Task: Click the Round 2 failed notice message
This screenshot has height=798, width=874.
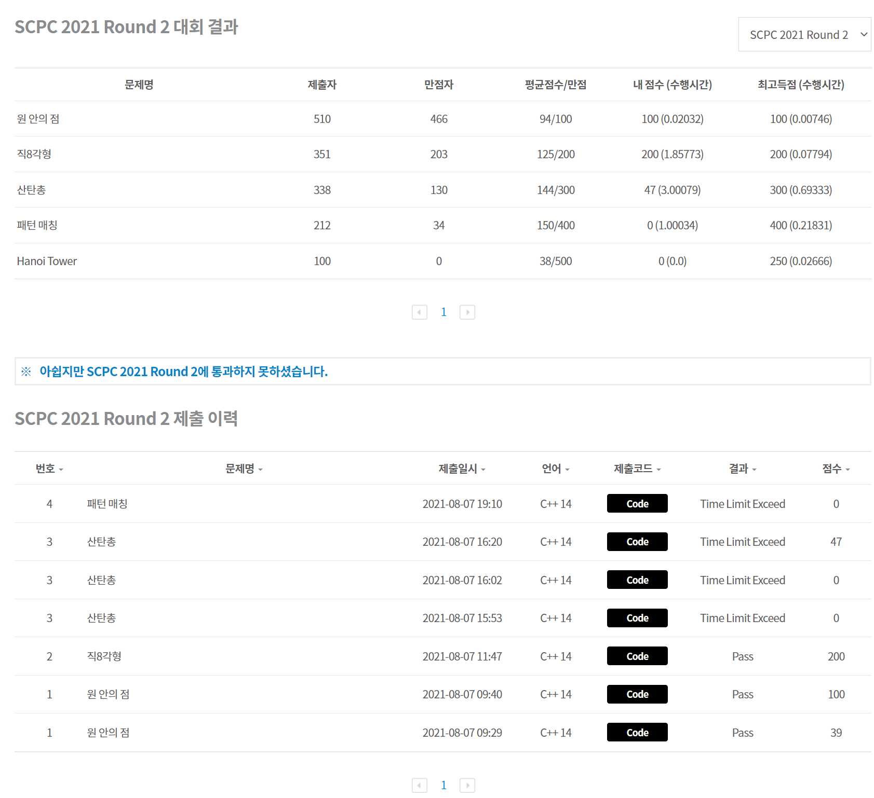Action: tap(183, 372)
